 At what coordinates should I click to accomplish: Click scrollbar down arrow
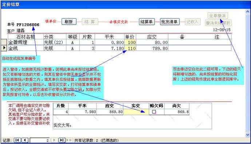point(248,135)
